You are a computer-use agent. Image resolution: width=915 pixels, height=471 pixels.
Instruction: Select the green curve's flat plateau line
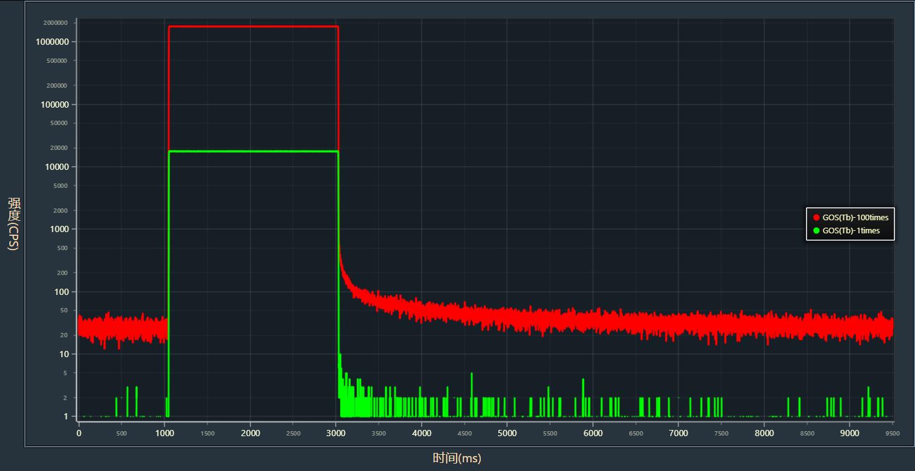point(253,152)
